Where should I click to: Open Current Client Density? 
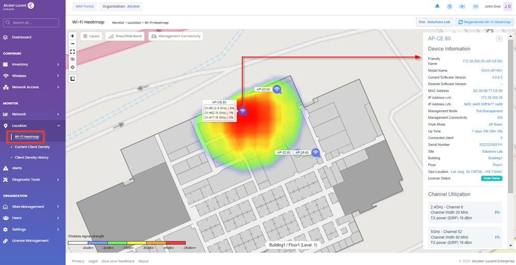click(32, 147)
